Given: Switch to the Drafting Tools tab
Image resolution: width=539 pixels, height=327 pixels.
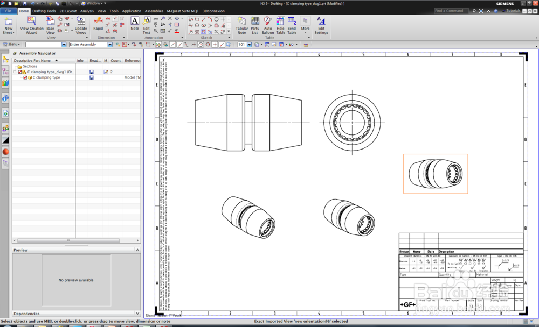Looking at the screenshot, I should [x=44, y=11].
